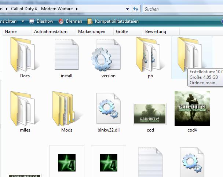223x177 pixels.
Task: Open the address bar history dropdown
Action: point(127,9)
